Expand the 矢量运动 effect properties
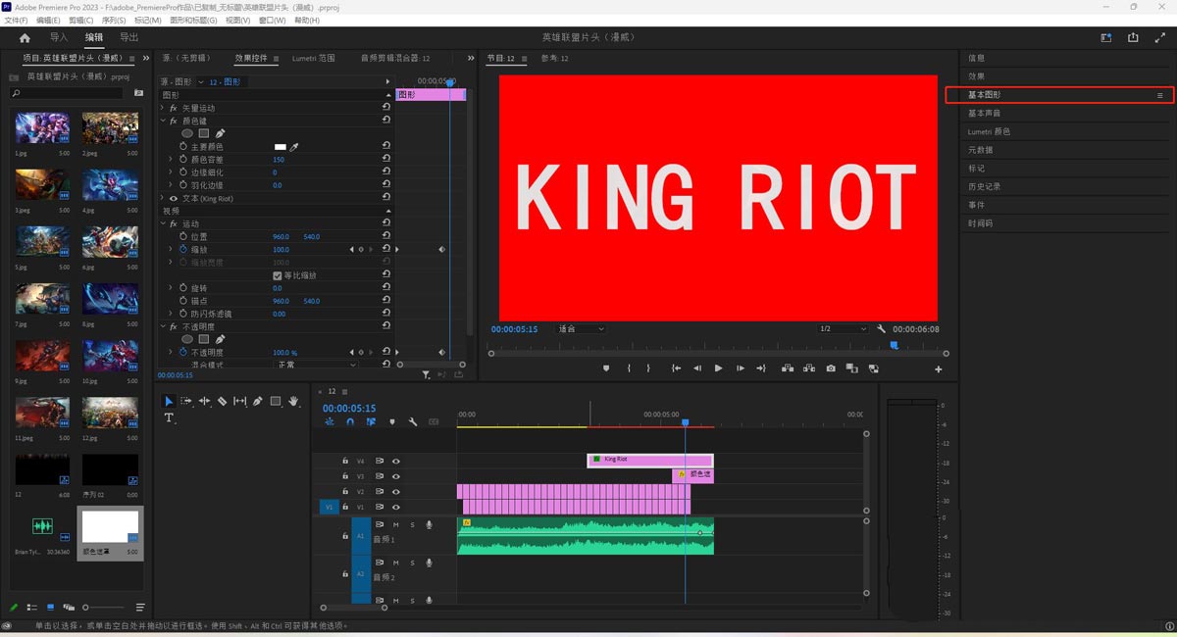 tap(163, 108)
